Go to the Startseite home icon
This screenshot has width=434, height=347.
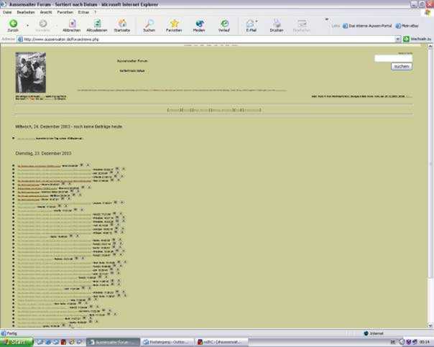click(x=122, y=24)
